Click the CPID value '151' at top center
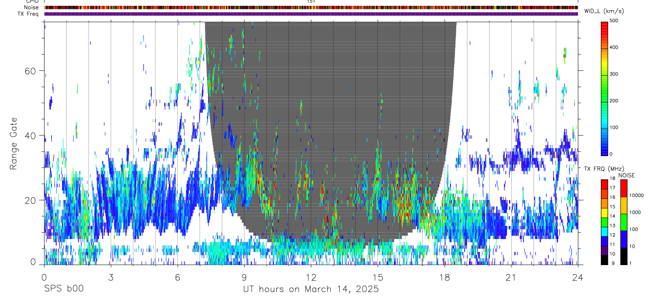The height and width of the screenshot is (300, 650). 311,2
